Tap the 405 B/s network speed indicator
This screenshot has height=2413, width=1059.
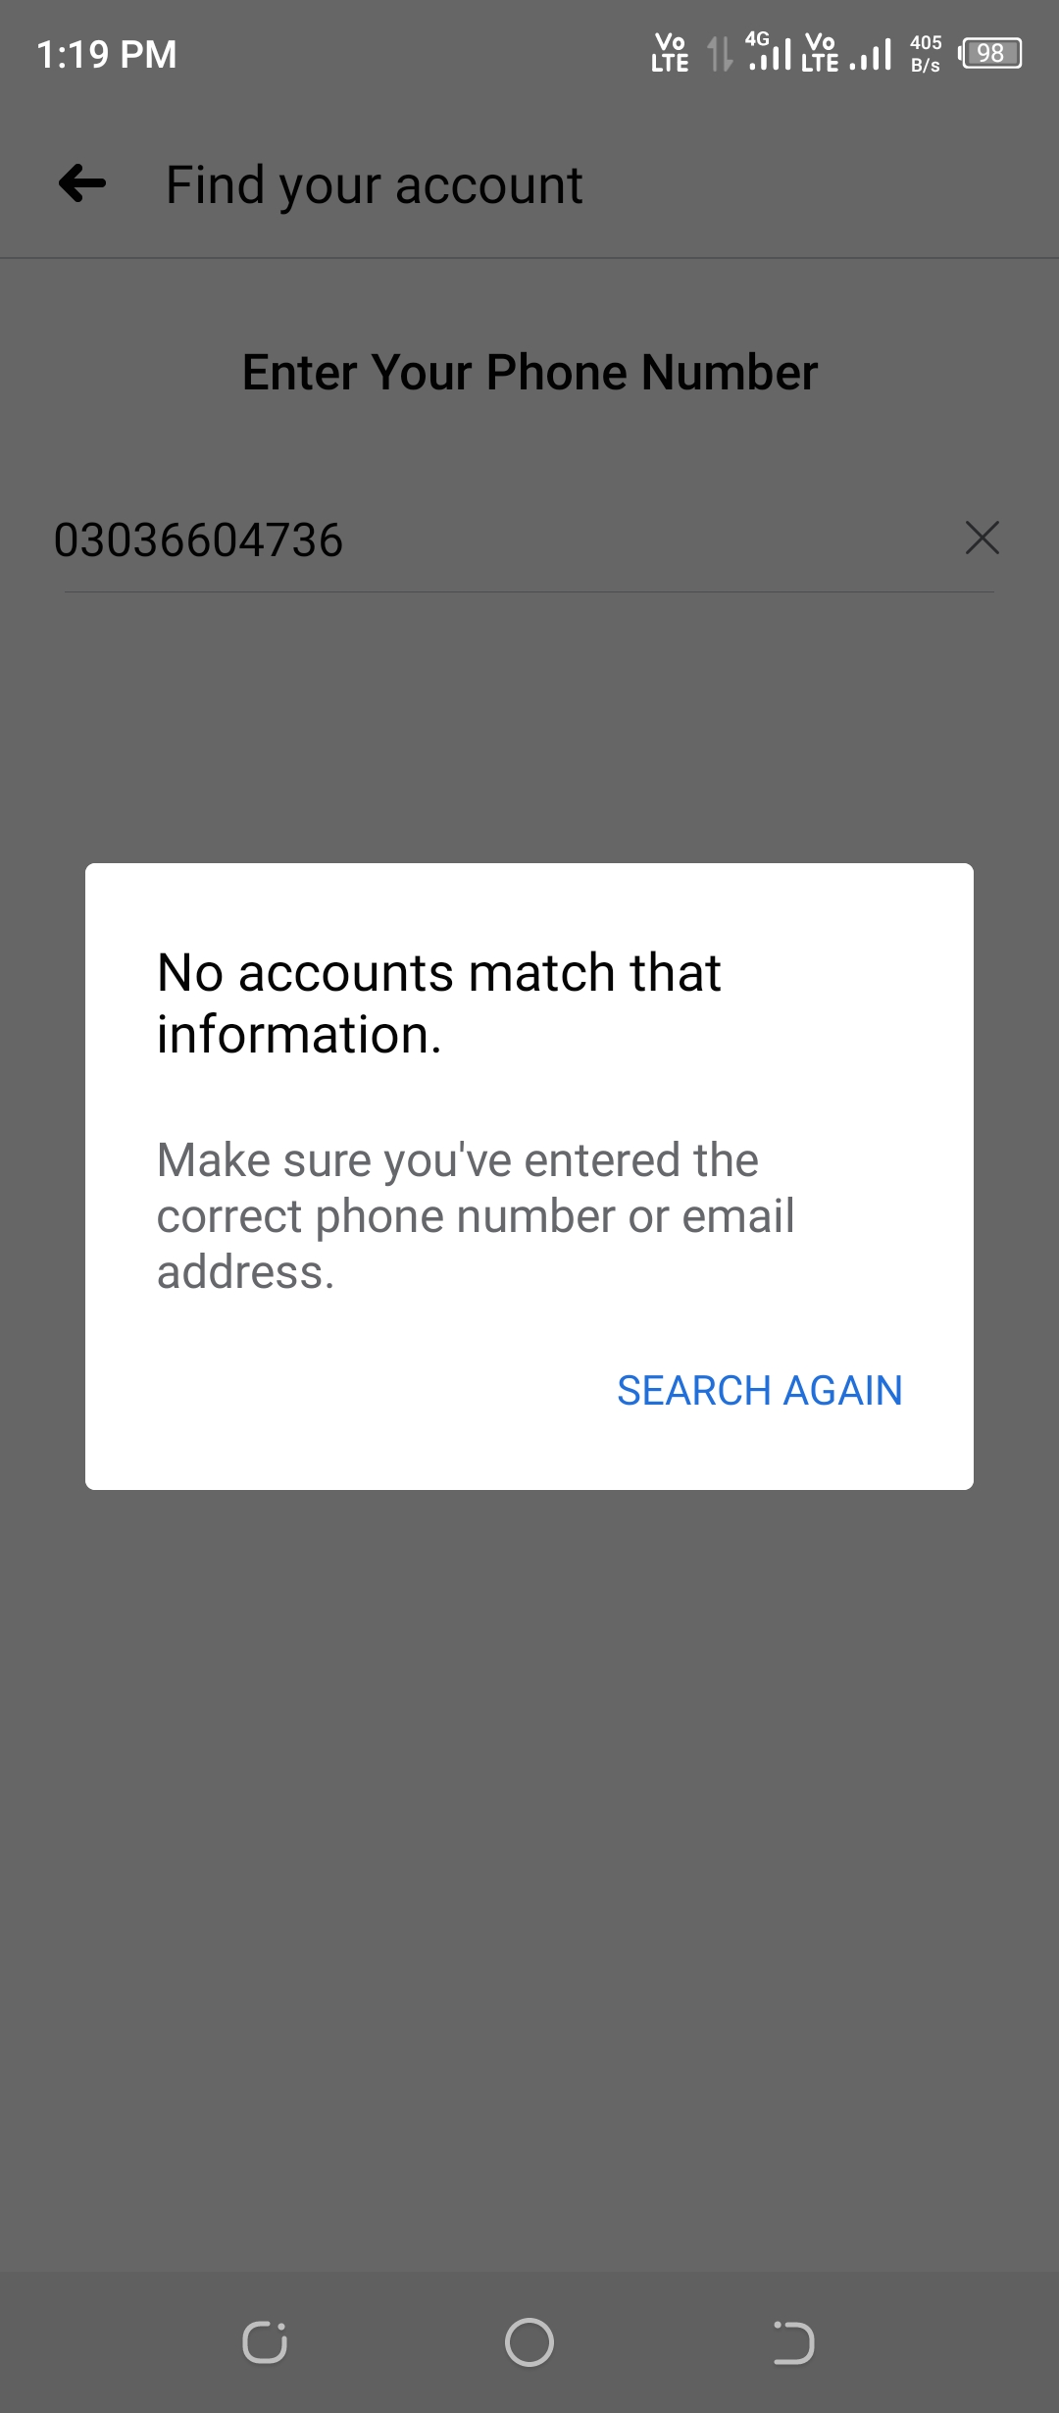tap(926, 53)
